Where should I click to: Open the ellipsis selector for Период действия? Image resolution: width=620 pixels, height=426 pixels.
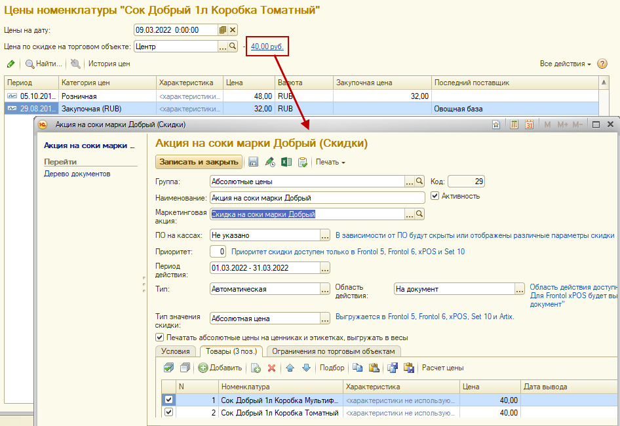[x=325, y=268]
